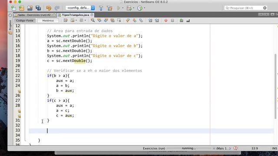The image size is (278, 156).
Task: Expand the Profile Project dropdown arrow
Action: (x=145, y=8)
